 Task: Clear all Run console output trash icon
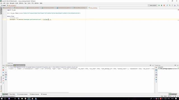tap(6, 80)
